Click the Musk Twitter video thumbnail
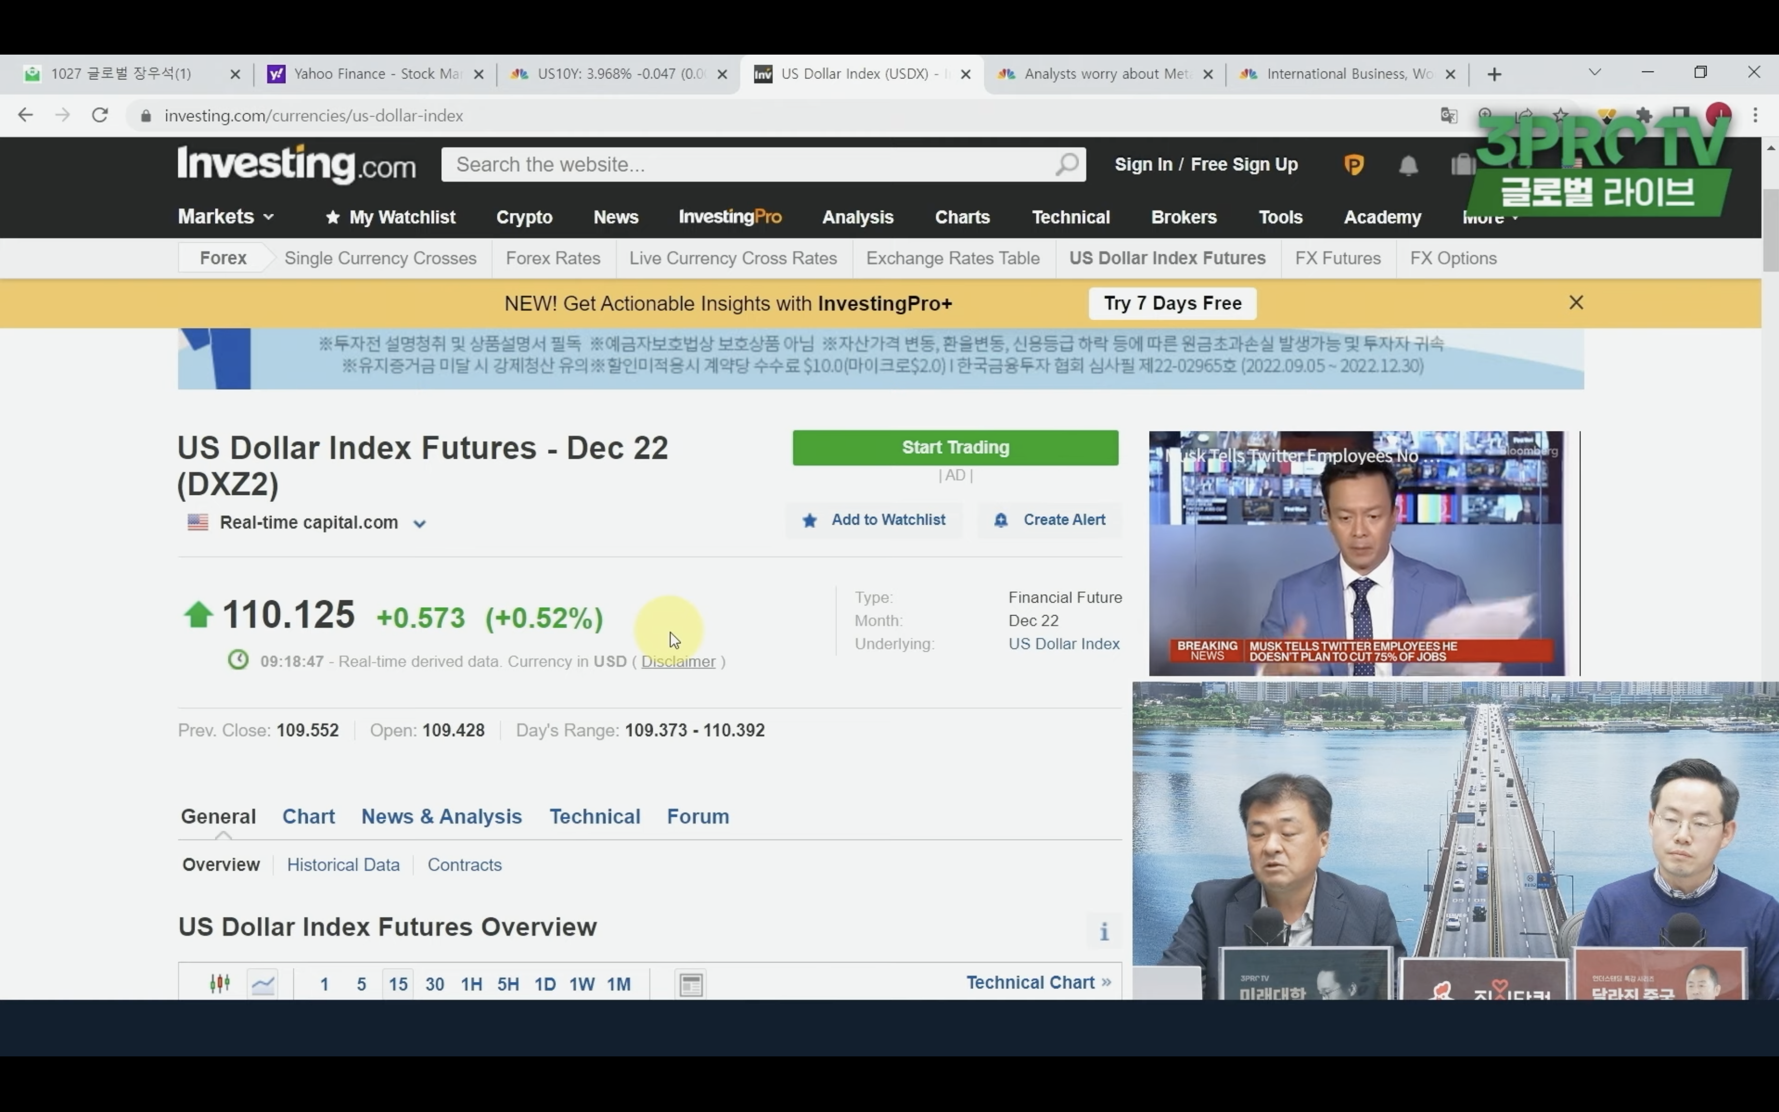 click(x=1357, y=553)
